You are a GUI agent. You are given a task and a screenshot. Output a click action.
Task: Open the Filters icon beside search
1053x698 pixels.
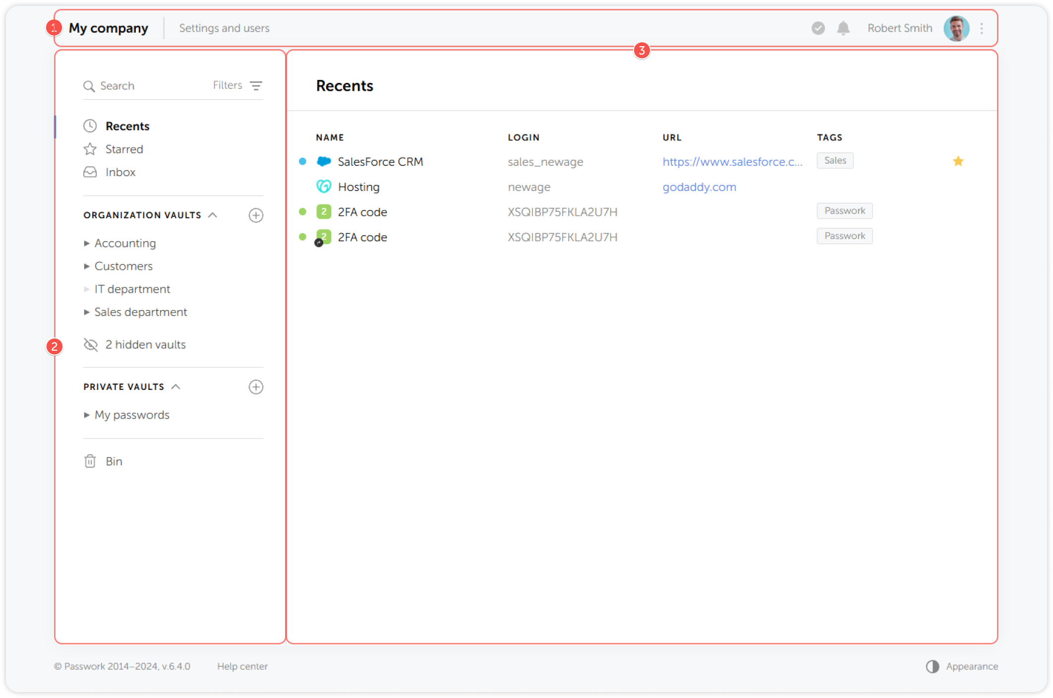click(x=256, y=86)
